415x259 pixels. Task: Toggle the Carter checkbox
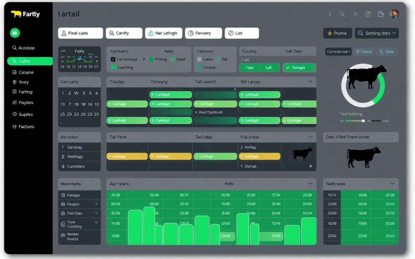click(x=199, y=59)
